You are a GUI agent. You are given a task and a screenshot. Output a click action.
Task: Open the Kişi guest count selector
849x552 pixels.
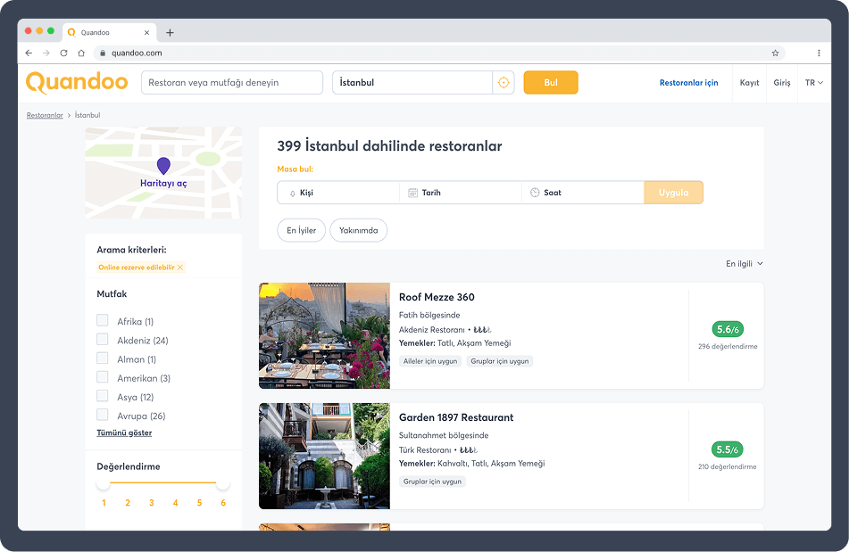(x=337, y=193)
